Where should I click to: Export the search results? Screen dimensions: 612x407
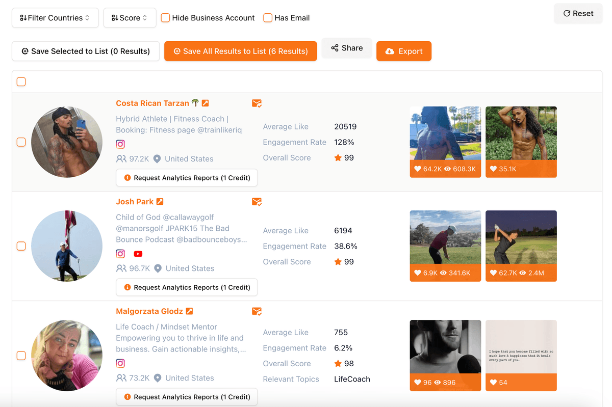pos(404,51)
